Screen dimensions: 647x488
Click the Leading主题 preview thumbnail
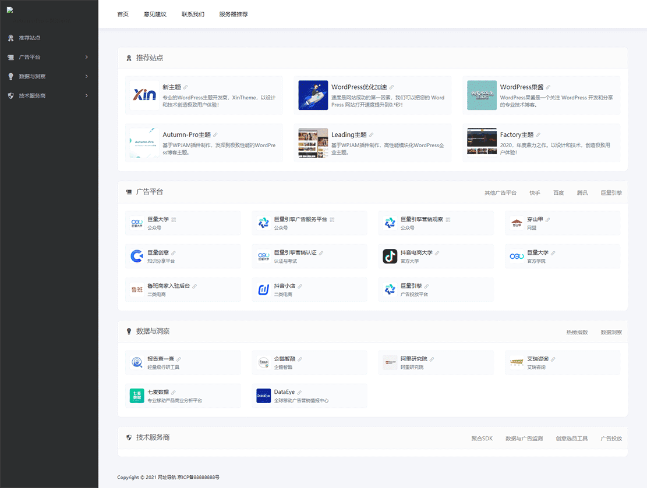pyautogui.click(x=313, y=143)
